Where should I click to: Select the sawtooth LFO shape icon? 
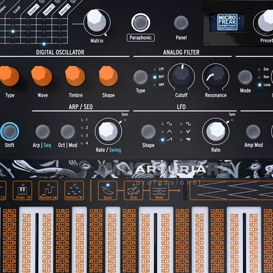point(169,139)
